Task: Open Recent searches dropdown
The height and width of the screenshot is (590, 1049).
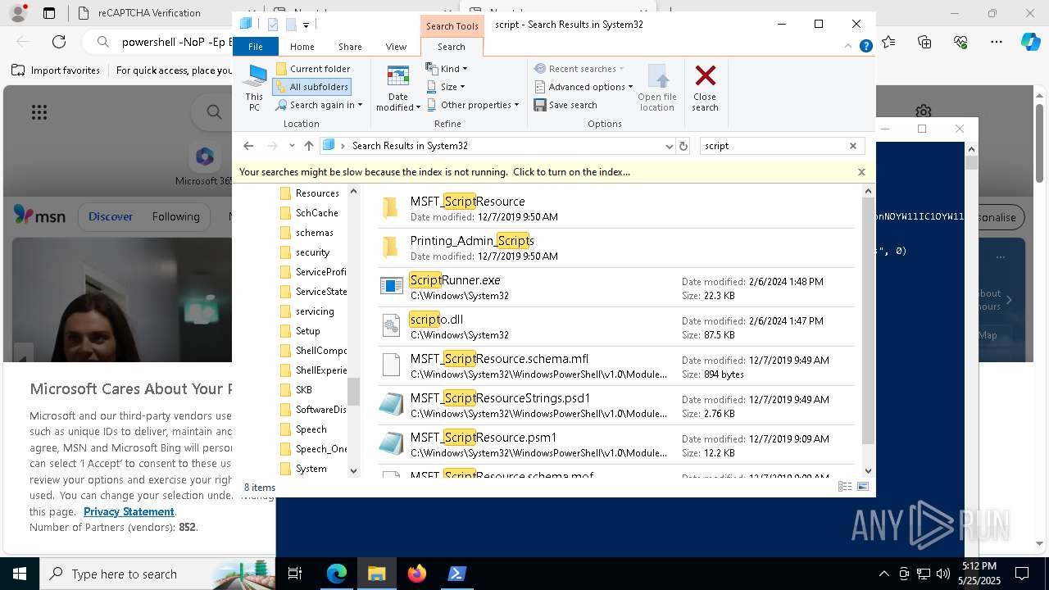Action: pos(579,69)
